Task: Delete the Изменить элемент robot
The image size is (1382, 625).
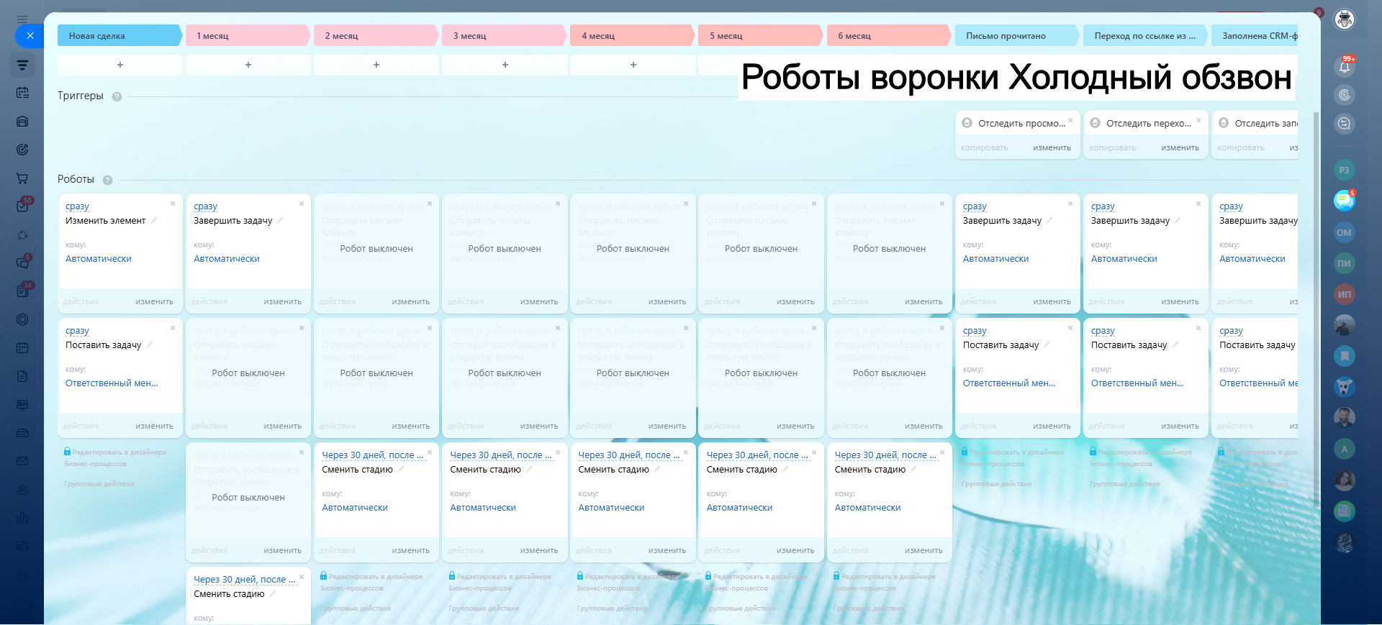Action: (x=173, y=204)
